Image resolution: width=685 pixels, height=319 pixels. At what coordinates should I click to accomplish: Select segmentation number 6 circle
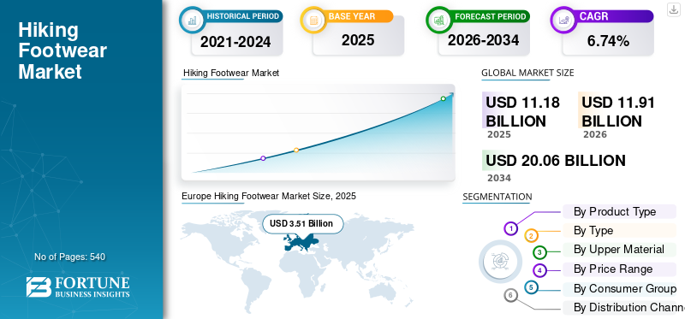(510, 296)
